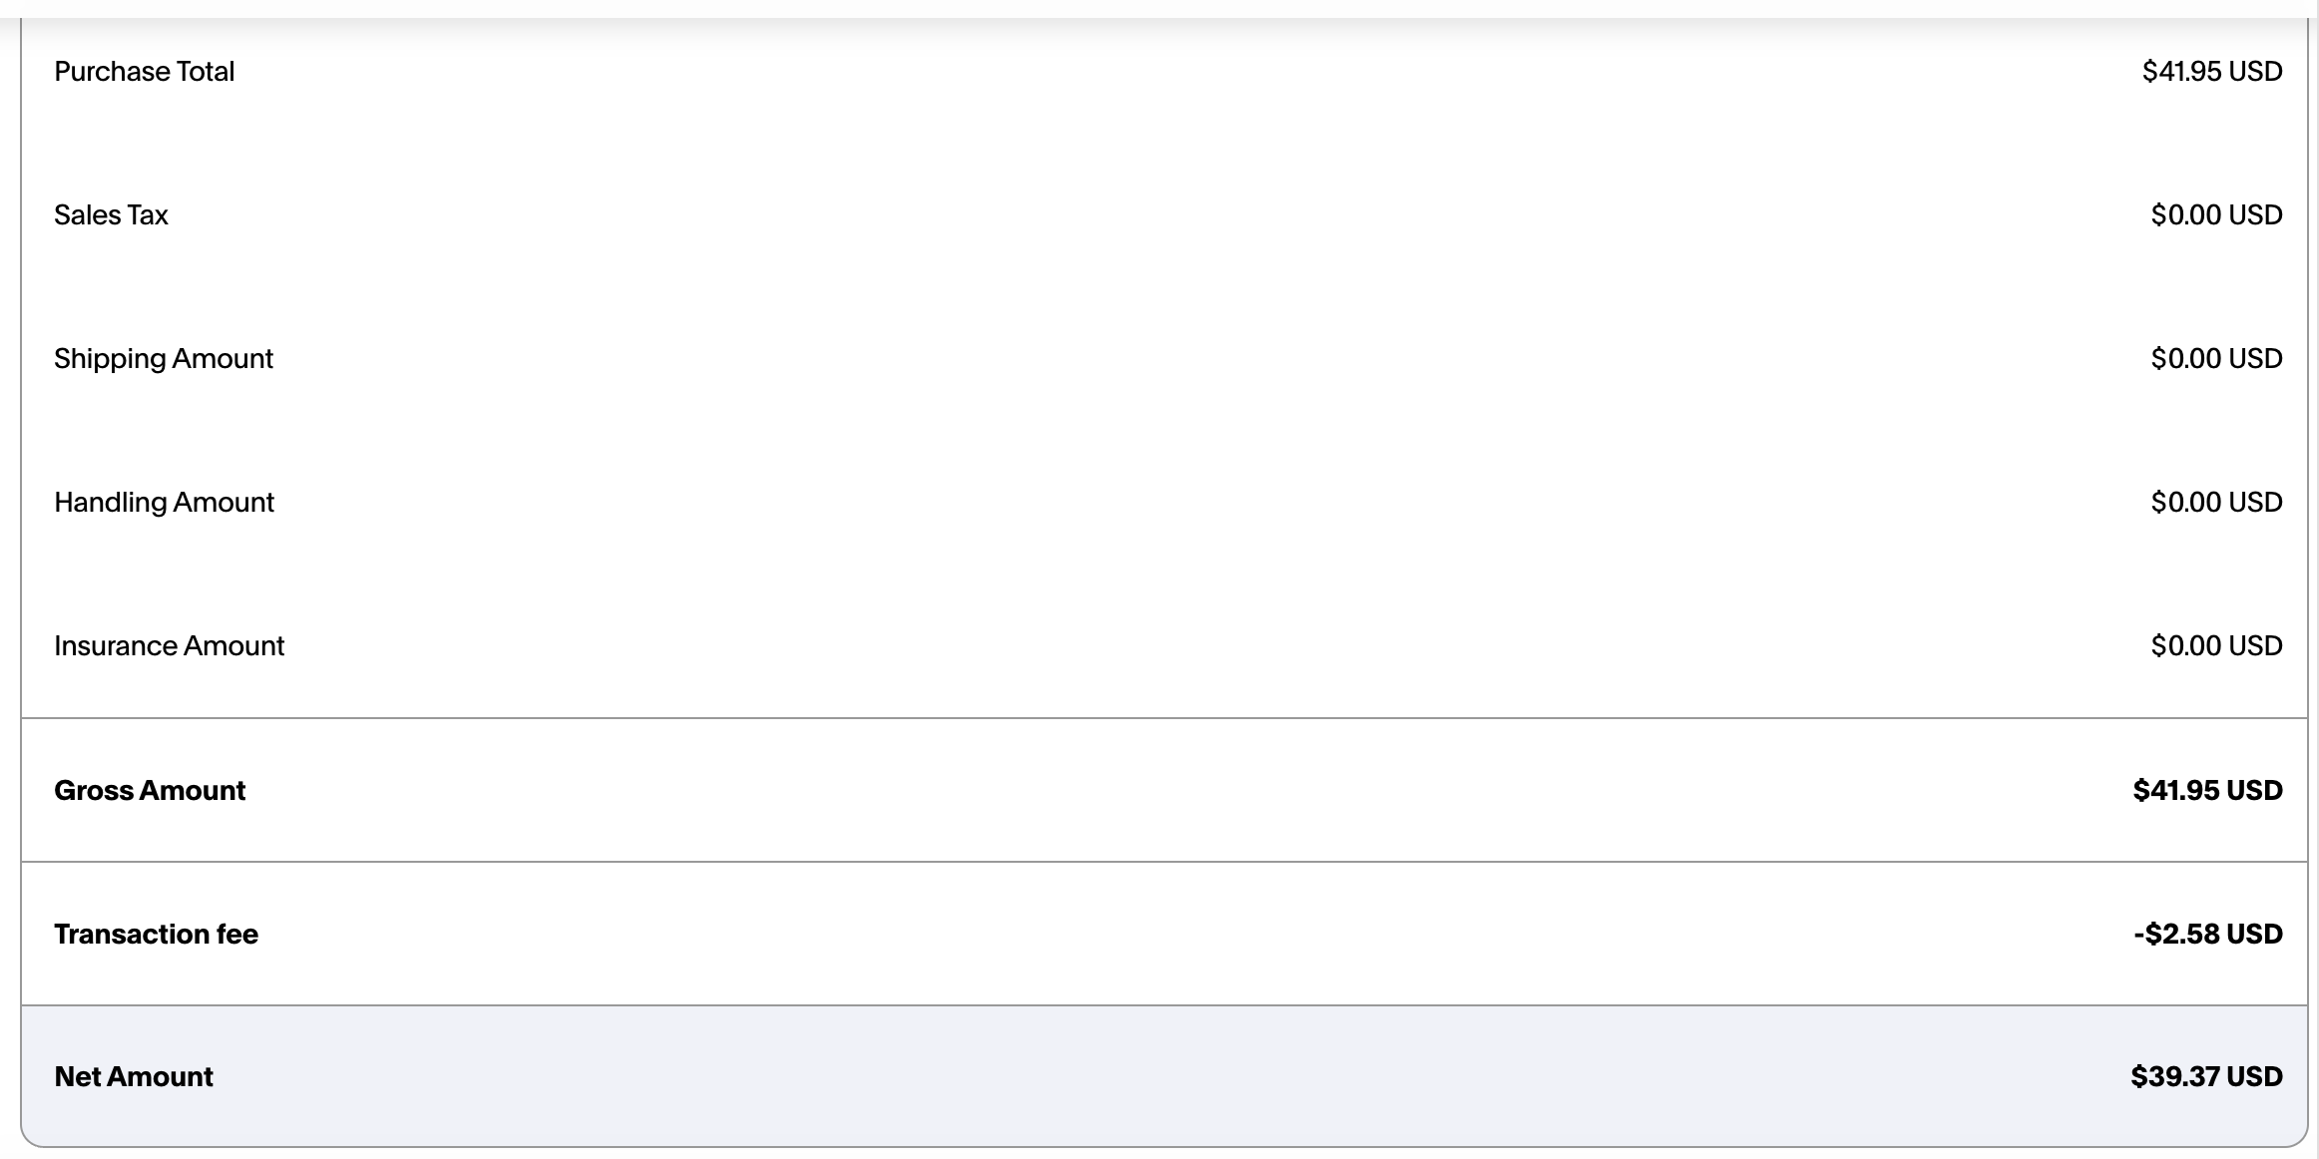Select the Insurance Amount $0.00 USD value

(2216, 646)
